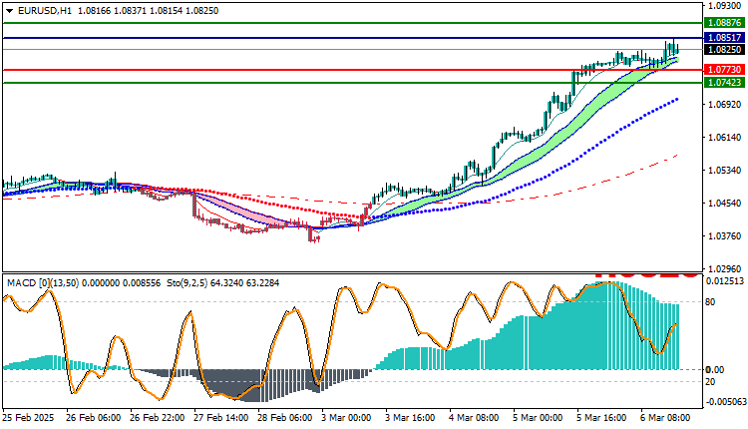The width and height of the screenshot is (748, 429).
Task: Click the 1.03760 price scale value
Action: pyautogui.click(x=725, y=235)
